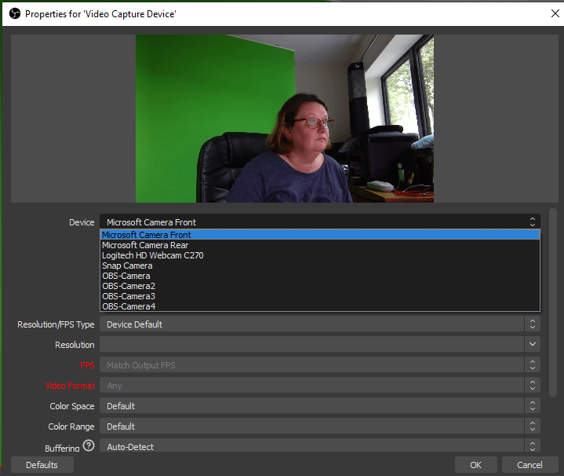Expand the Resolution combo box arrow
Viewport: 564px width, 476px height.
533,345
